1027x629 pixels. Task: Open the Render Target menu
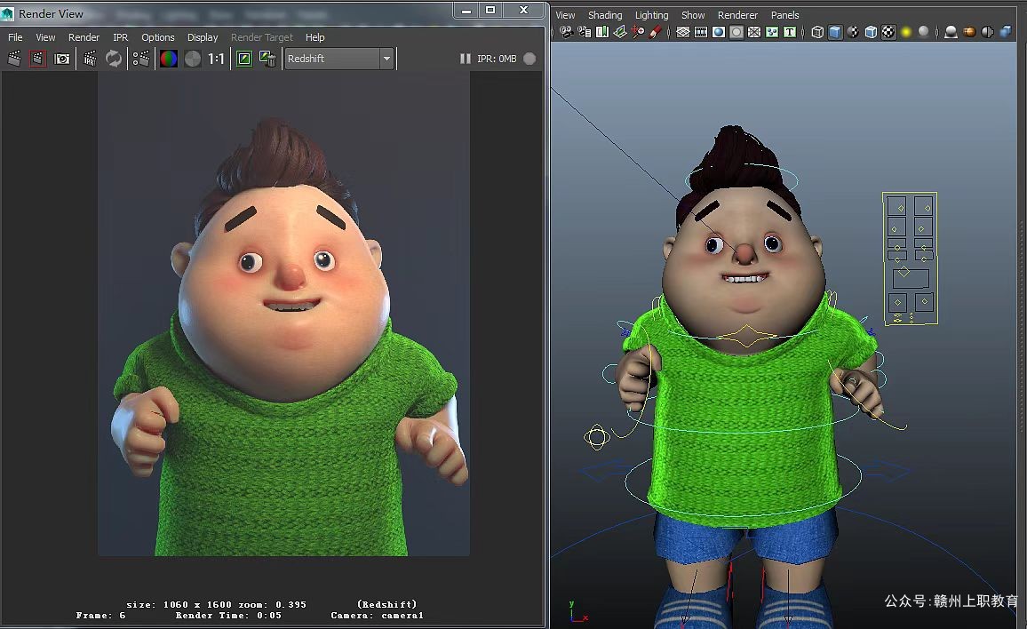pyautogui.click(x=262, y=37)
